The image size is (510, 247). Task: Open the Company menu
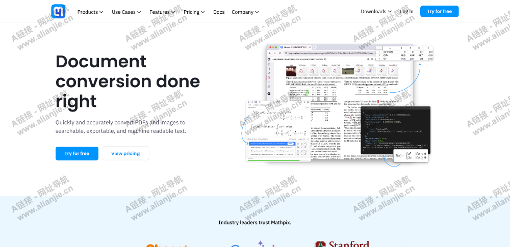[245, 12]
